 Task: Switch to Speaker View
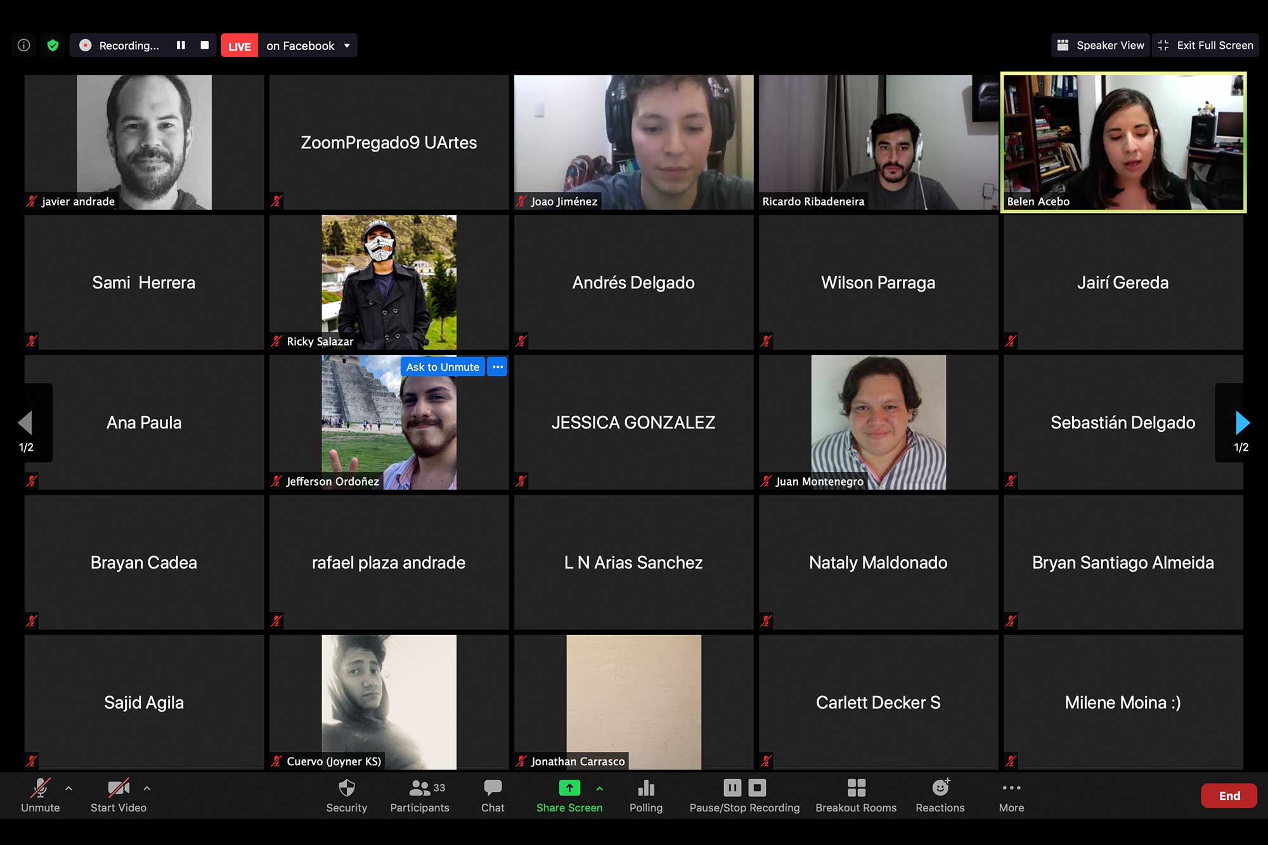pos(1101,46)
